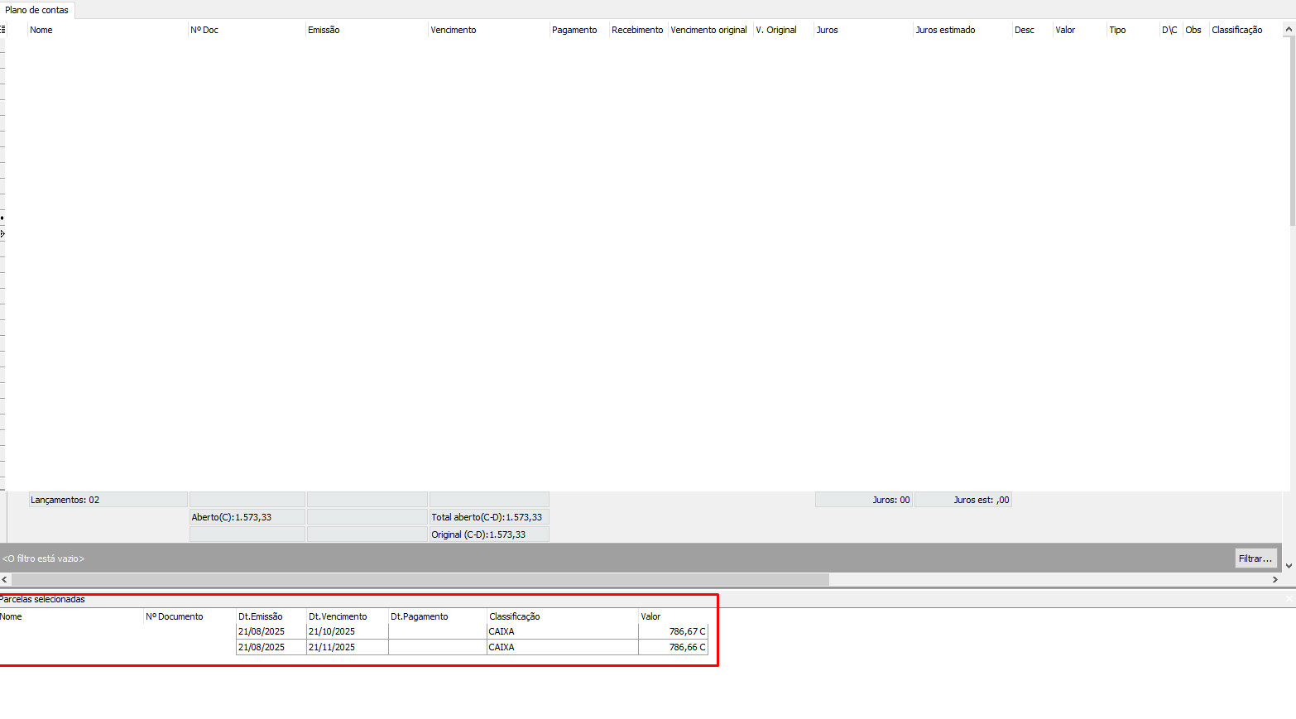Click the Classificação column header in top grid
This screenshot has width=1296, height=719.
point(1236,30)
